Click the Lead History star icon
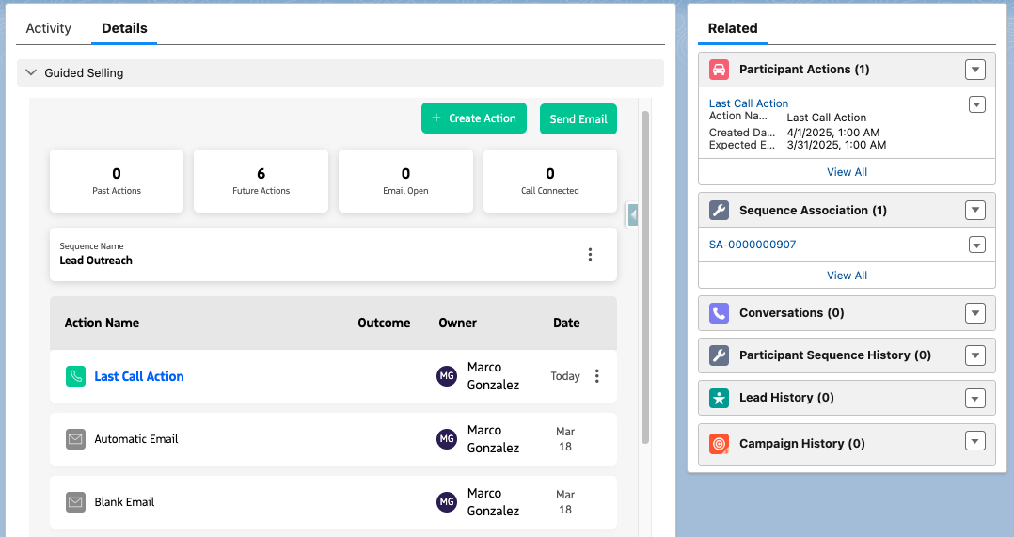 [720, 398]
